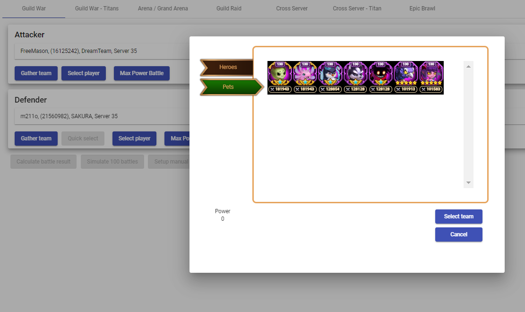Viewport: 525px width, 312px height.
Task: Open the Epic Brawl tab
Action: click(422, 9)
